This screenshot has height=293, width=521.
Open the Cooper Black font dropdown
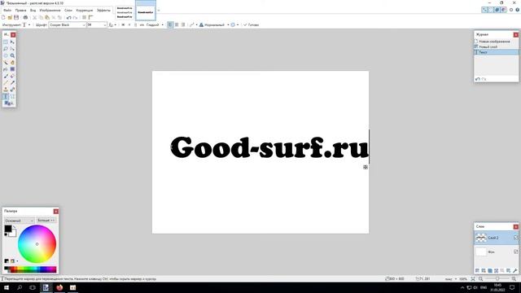coord(68,25)
